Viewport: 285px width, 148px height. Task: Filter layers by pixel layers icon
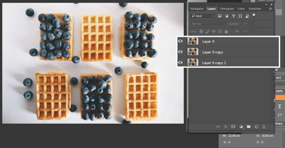220,16
